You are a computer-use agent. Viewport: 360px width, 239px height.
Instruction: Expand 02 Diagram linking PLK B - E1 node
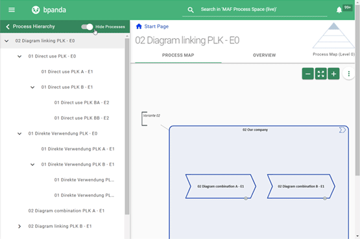(19, 227)
